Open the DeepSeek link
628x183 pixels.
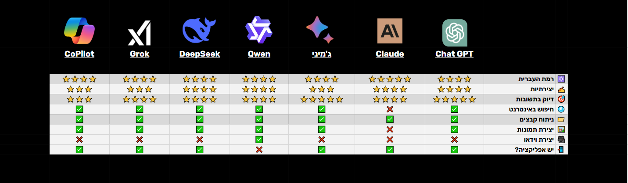click(x=200, y=54)
